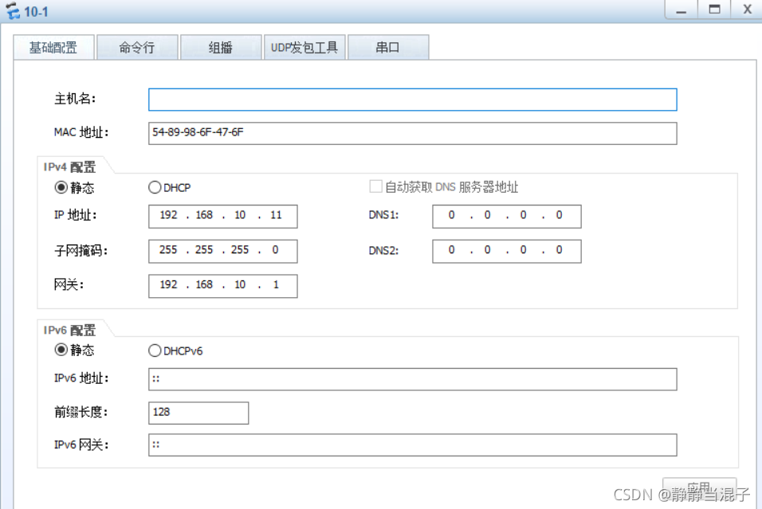Select the IPv4 DHCP radio button
Image resolution: width=762 pixels, height=509 pixels.
coord(155,187)
